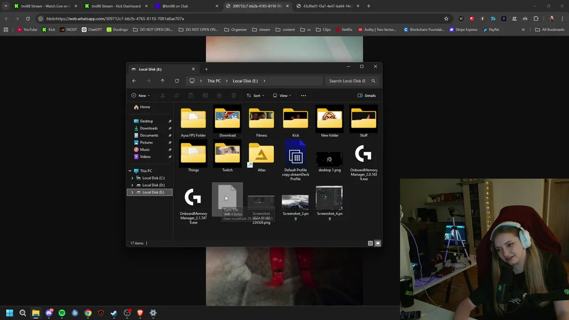Open the Fitness folder
Image resolution: width=569 pixels, height=320 pixels.
pyautogui.click(x=261, y=122)
